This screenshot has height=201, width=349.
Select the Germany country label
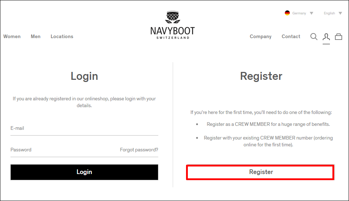(299, 13)
